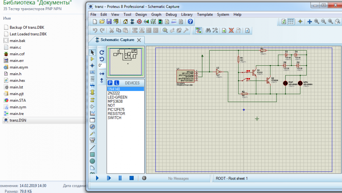This screenshot has height=193, width=342.
Task: Open the tranz.DSN file in explorer
Action: [x=18, y=120]
